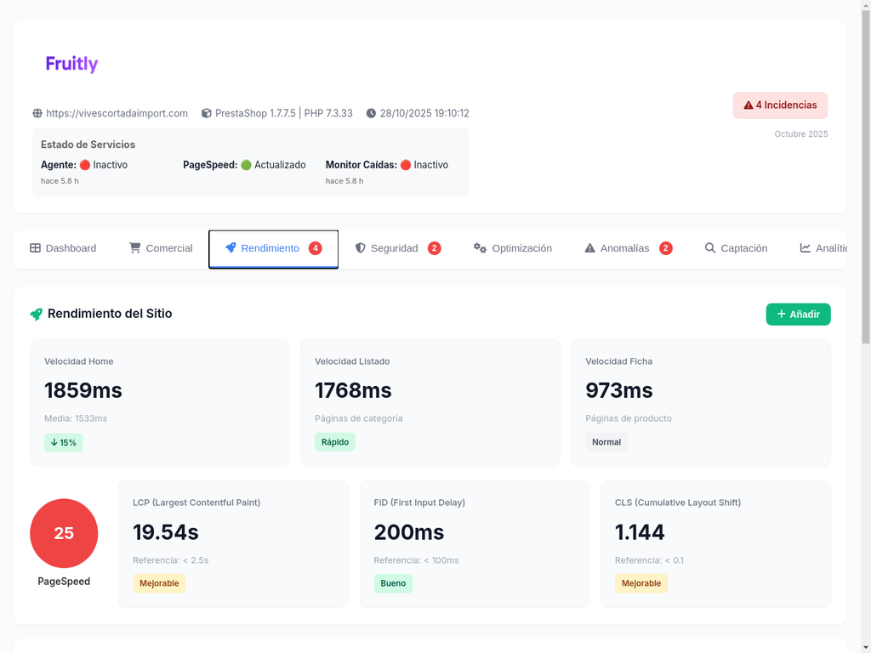Click the red PageSpeed score circle
Image resolution: width=871 pixels, height=653 pixels.
64,533
